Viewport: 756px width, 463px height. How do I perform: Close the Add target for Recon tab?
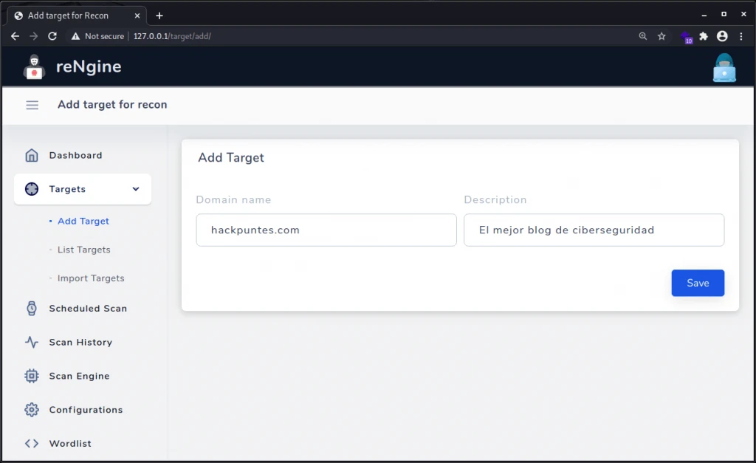coord(137,16)
